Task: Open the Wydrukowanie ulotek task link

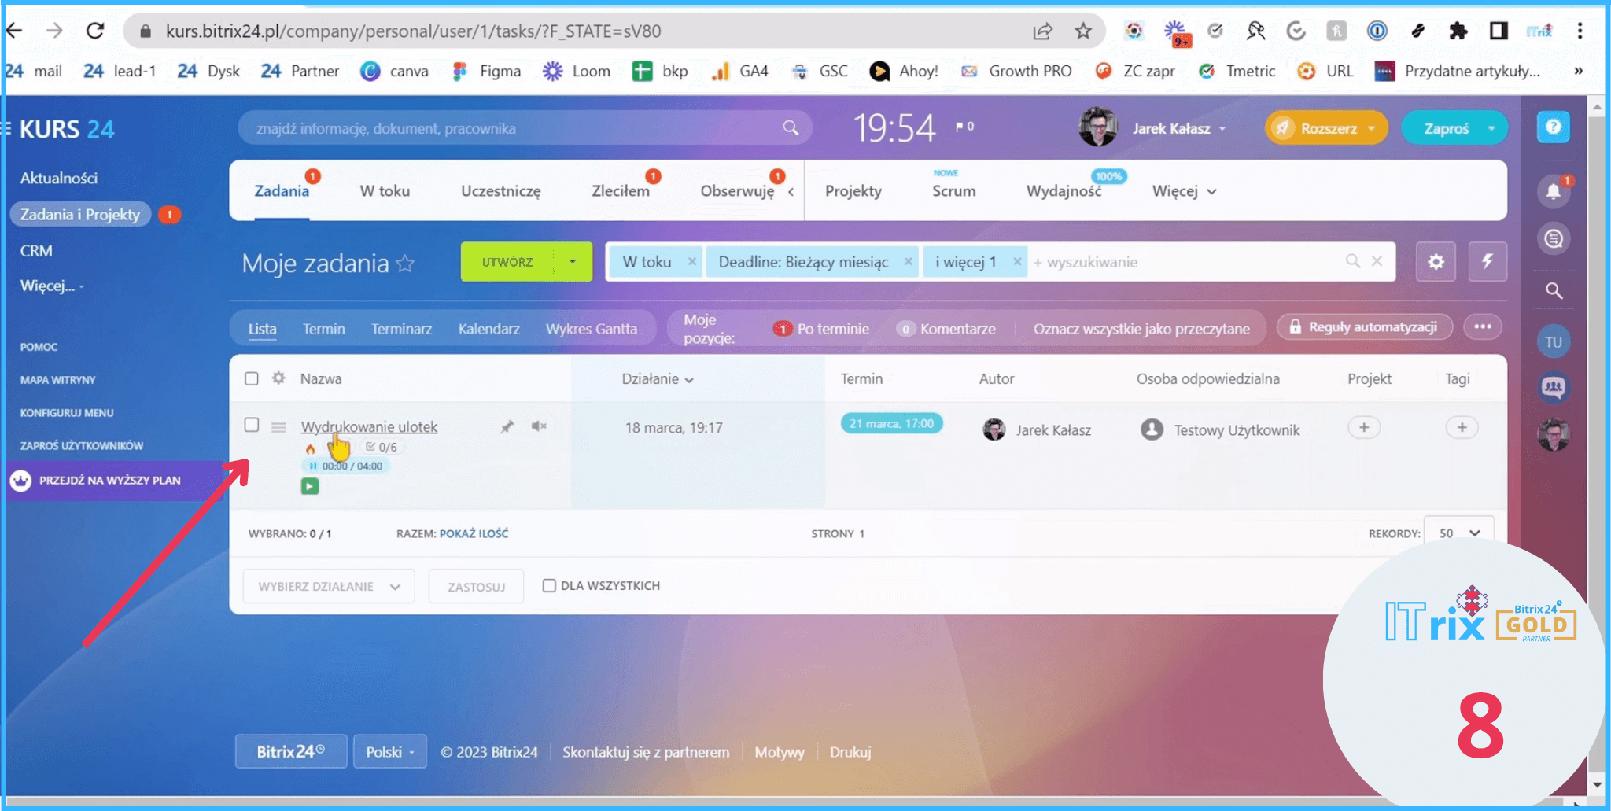Action: pyautogui.click(x=369, y=426)
